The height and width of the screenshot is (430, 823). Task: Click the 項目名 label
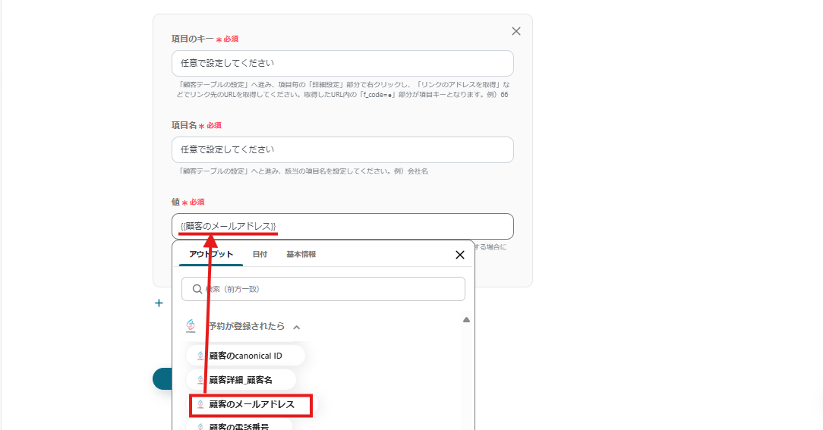coord(184,125)
